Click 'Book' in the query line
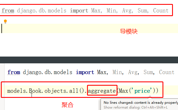Image resolution: width=178 pixels, height=110 pixels. [x=35, y=91]
